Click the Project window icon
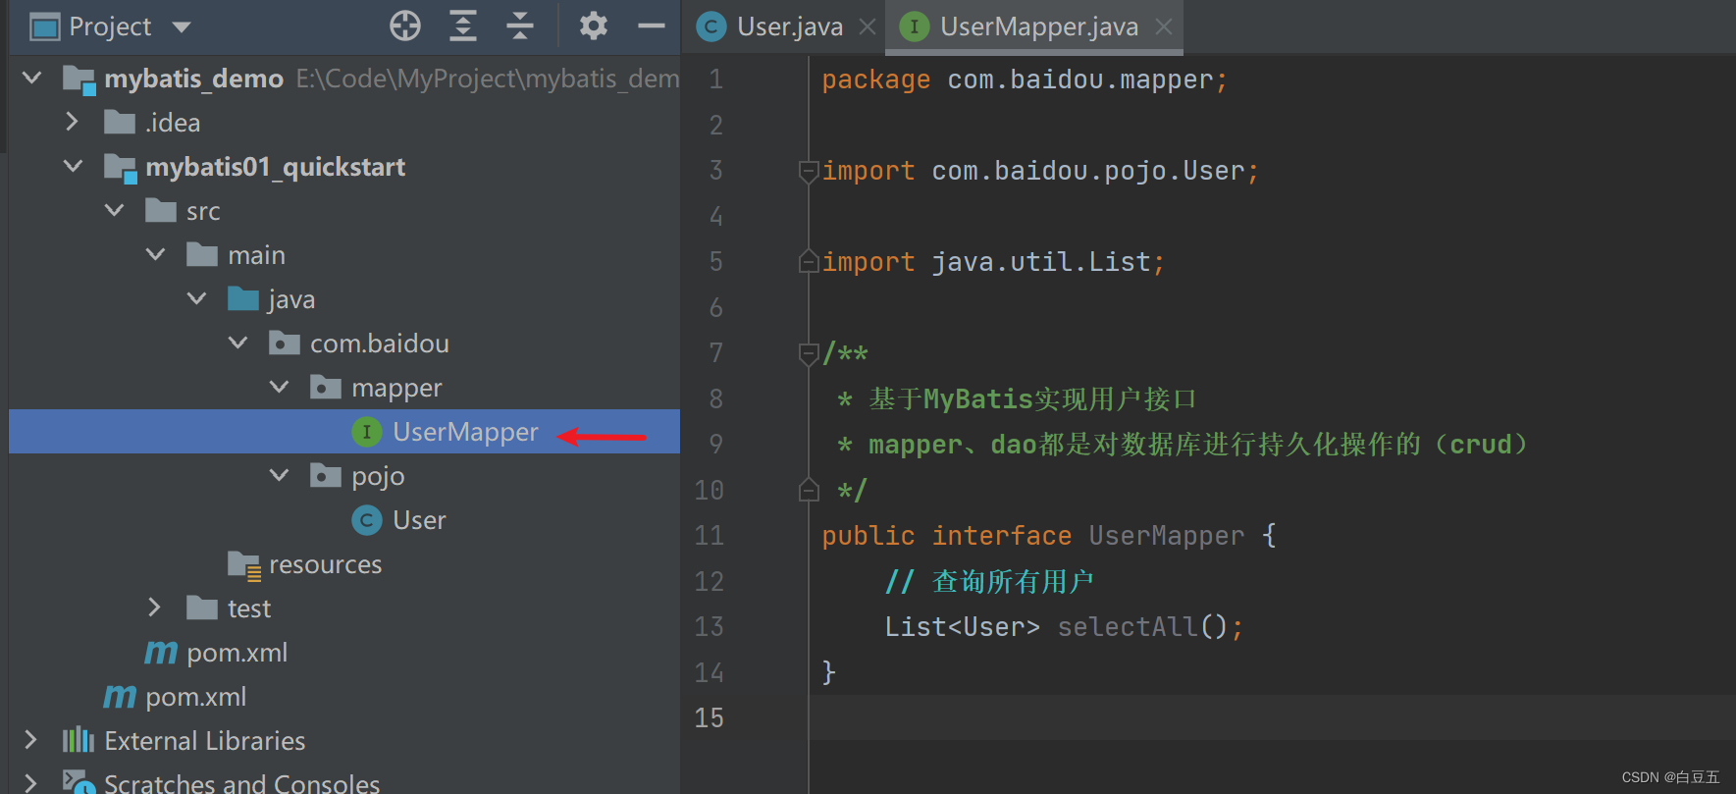 click(45, 26)
